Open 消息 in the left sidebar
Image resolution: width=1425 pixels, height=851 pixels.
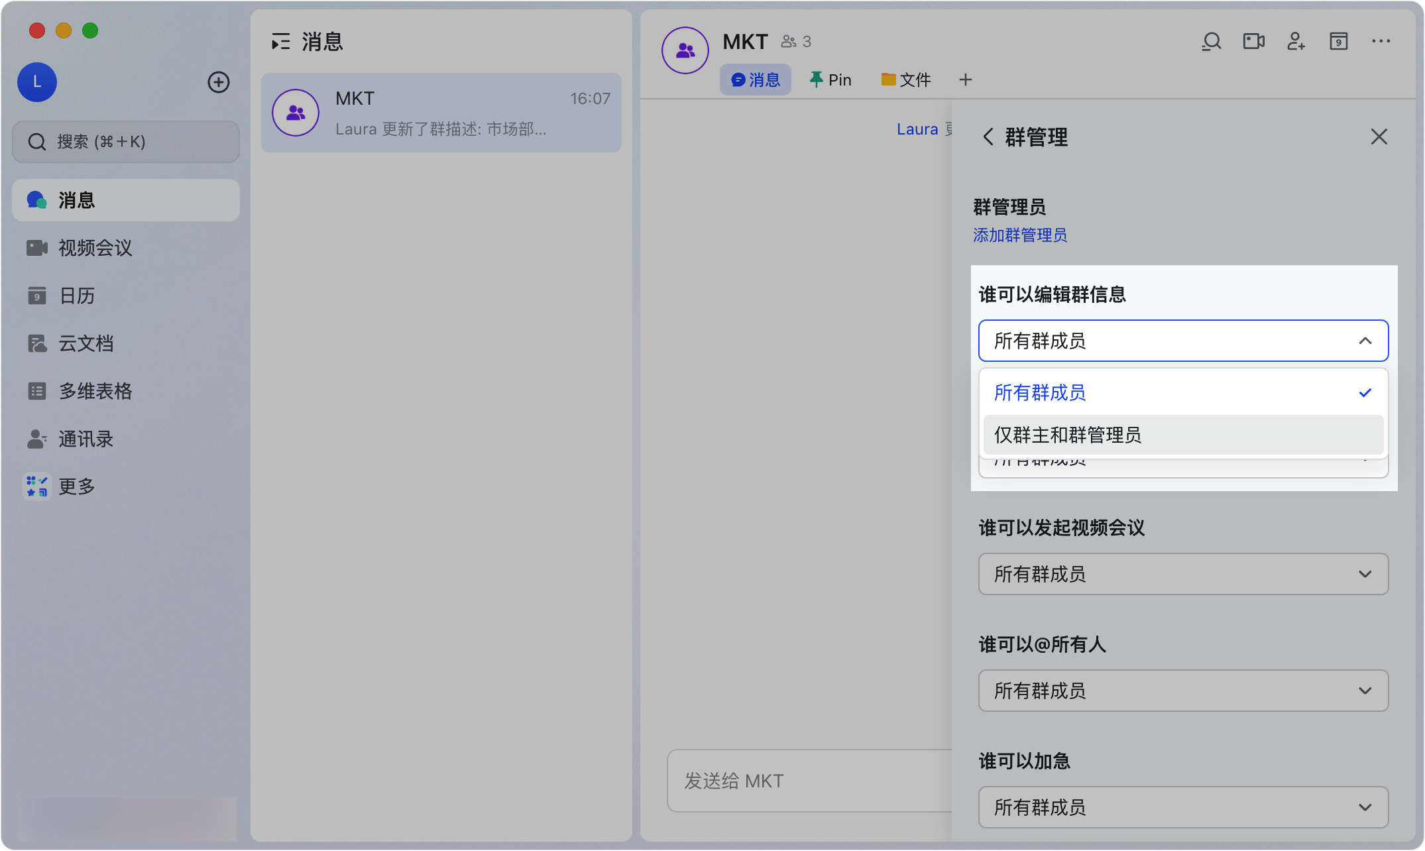point(126,200)
